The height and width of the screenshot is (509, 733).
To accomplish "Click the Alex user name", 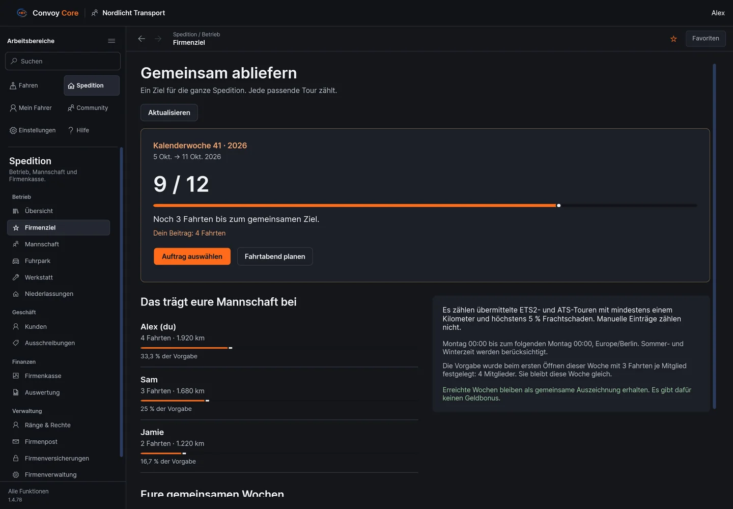I will pos(718,13).
